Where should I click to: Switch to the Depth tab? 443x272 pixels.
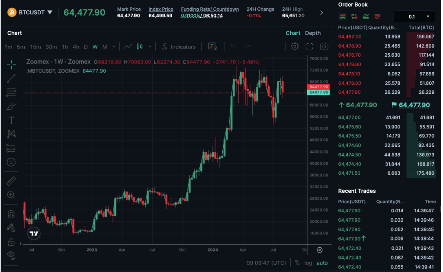tap(313, 33)
